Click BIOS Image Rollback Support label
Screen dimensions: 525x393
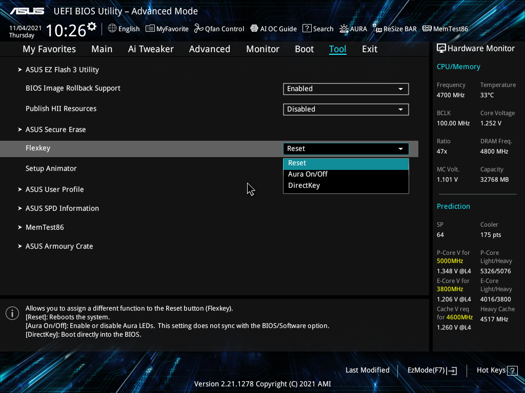pyautogui.click(x=73, y=88)
